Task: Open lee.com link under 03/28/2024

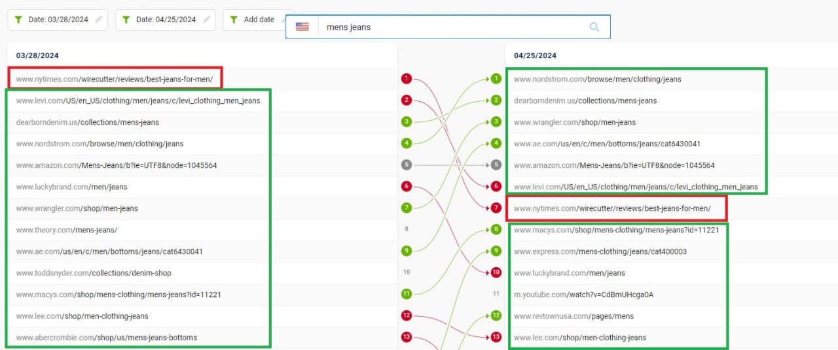Action: [x=82, y=316]
